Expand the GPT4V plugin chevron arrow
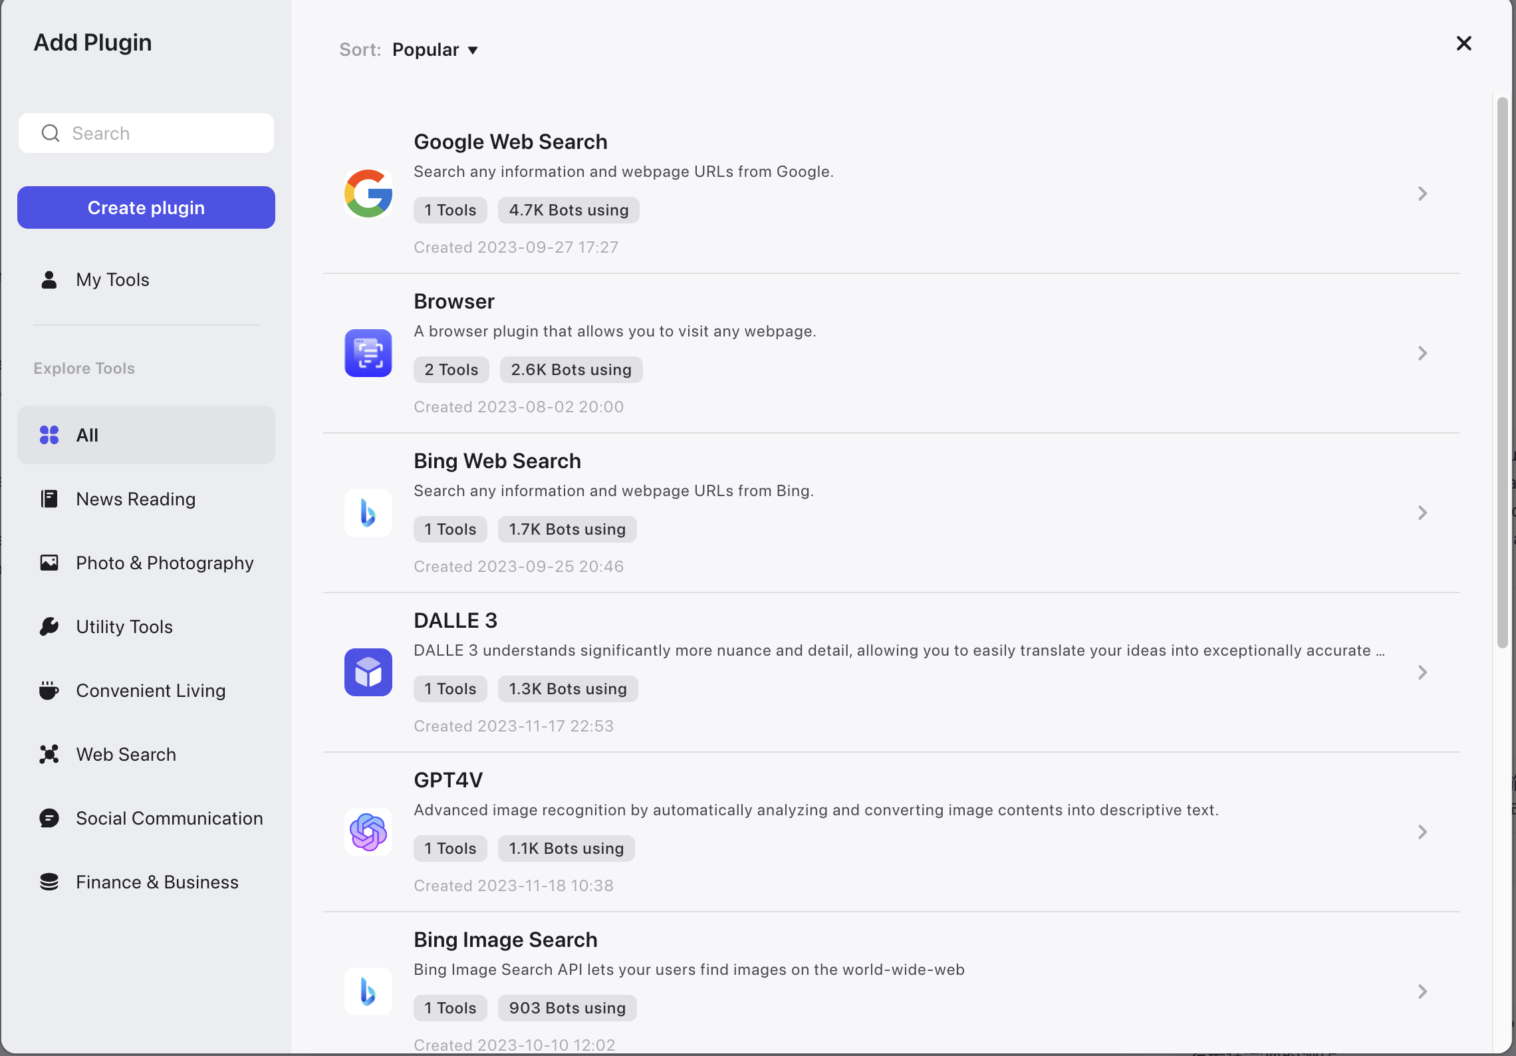Image resolution: width=1516 pixels, height=1056 pixels. [1422, 832]
